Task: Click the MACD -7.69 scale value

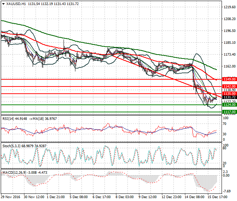Action: click(227, 191)
